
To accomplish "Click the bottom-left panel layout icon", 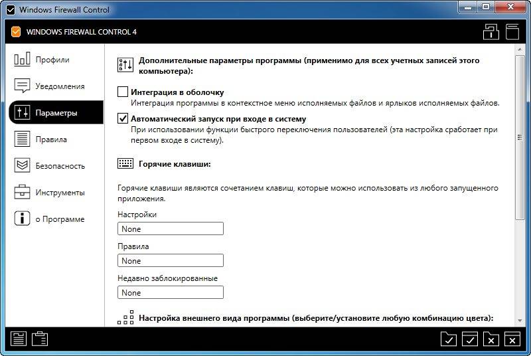I will [x=19, y=338].
